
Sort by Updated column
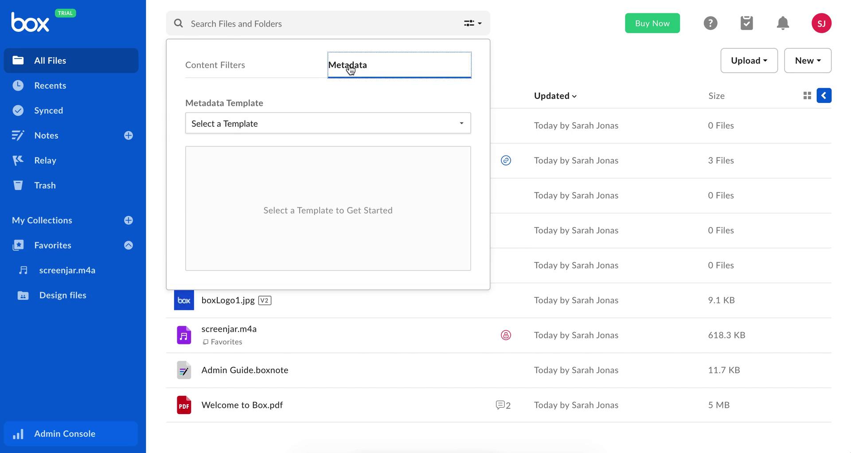tap(555, 96)
